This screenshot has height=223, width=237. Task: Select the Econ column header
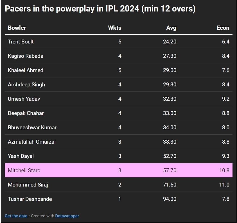[223, 28]
